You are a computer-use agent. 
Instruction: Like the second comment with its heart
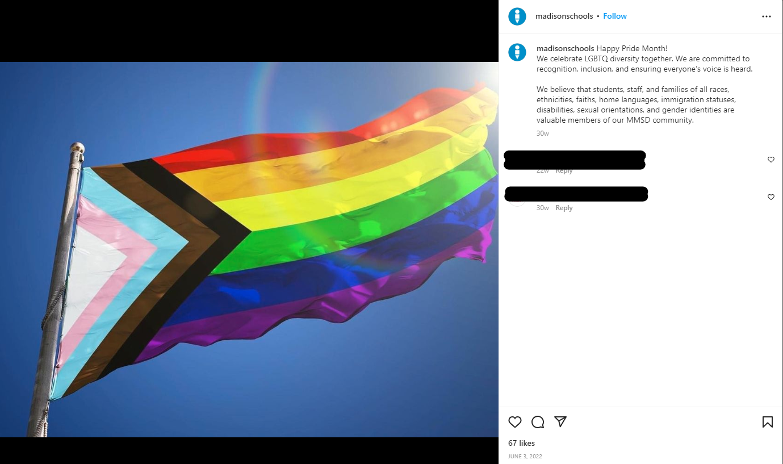(771, 197)
